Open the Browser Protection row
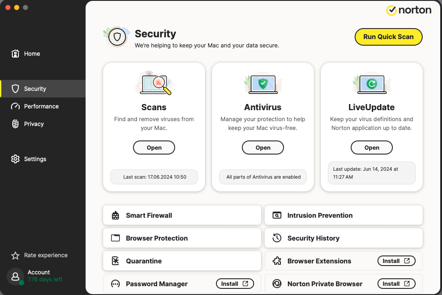This screenshot has height=295, width=442. [182, 238]
